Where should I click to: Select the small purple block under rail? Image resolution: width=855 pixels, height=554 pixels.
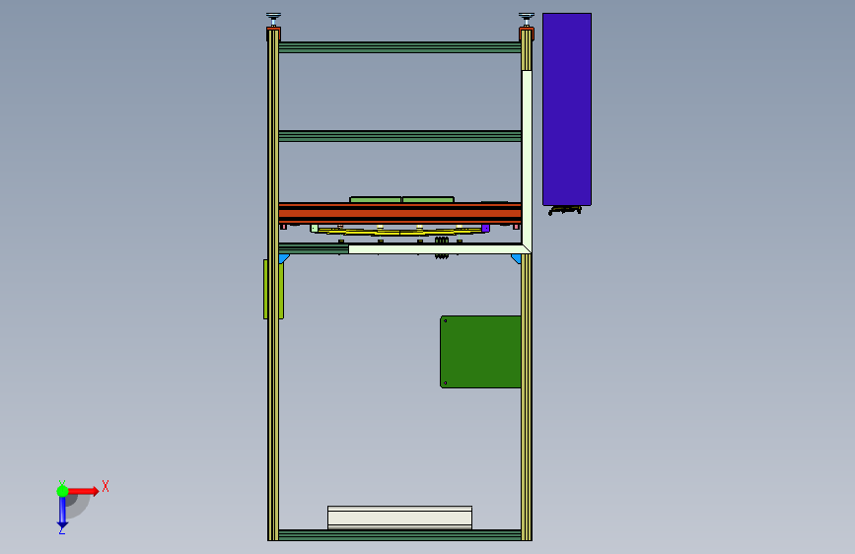click(485, 228)
